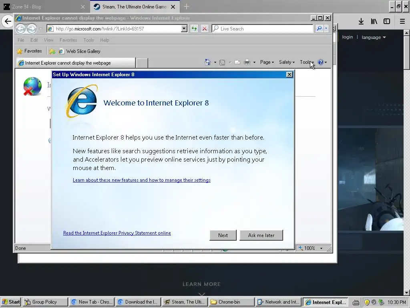Click the keyboard icon in system tray
This screenshot has height=308, width=410.
(356, 302)
